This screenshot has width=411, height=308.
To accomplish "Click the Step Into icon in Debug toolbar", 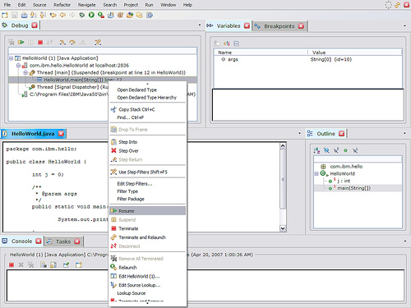I will point(62,42).
